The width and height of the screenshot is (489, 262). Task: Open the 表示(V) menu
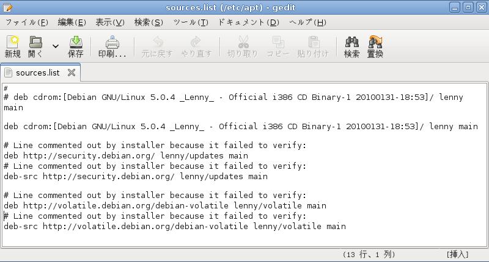click(110, 23)
